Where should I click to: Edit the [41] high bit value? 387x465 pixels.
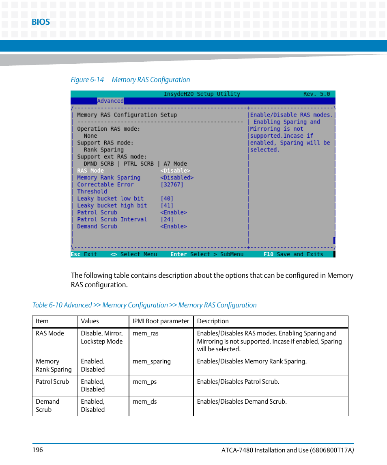tap(167, 205)
